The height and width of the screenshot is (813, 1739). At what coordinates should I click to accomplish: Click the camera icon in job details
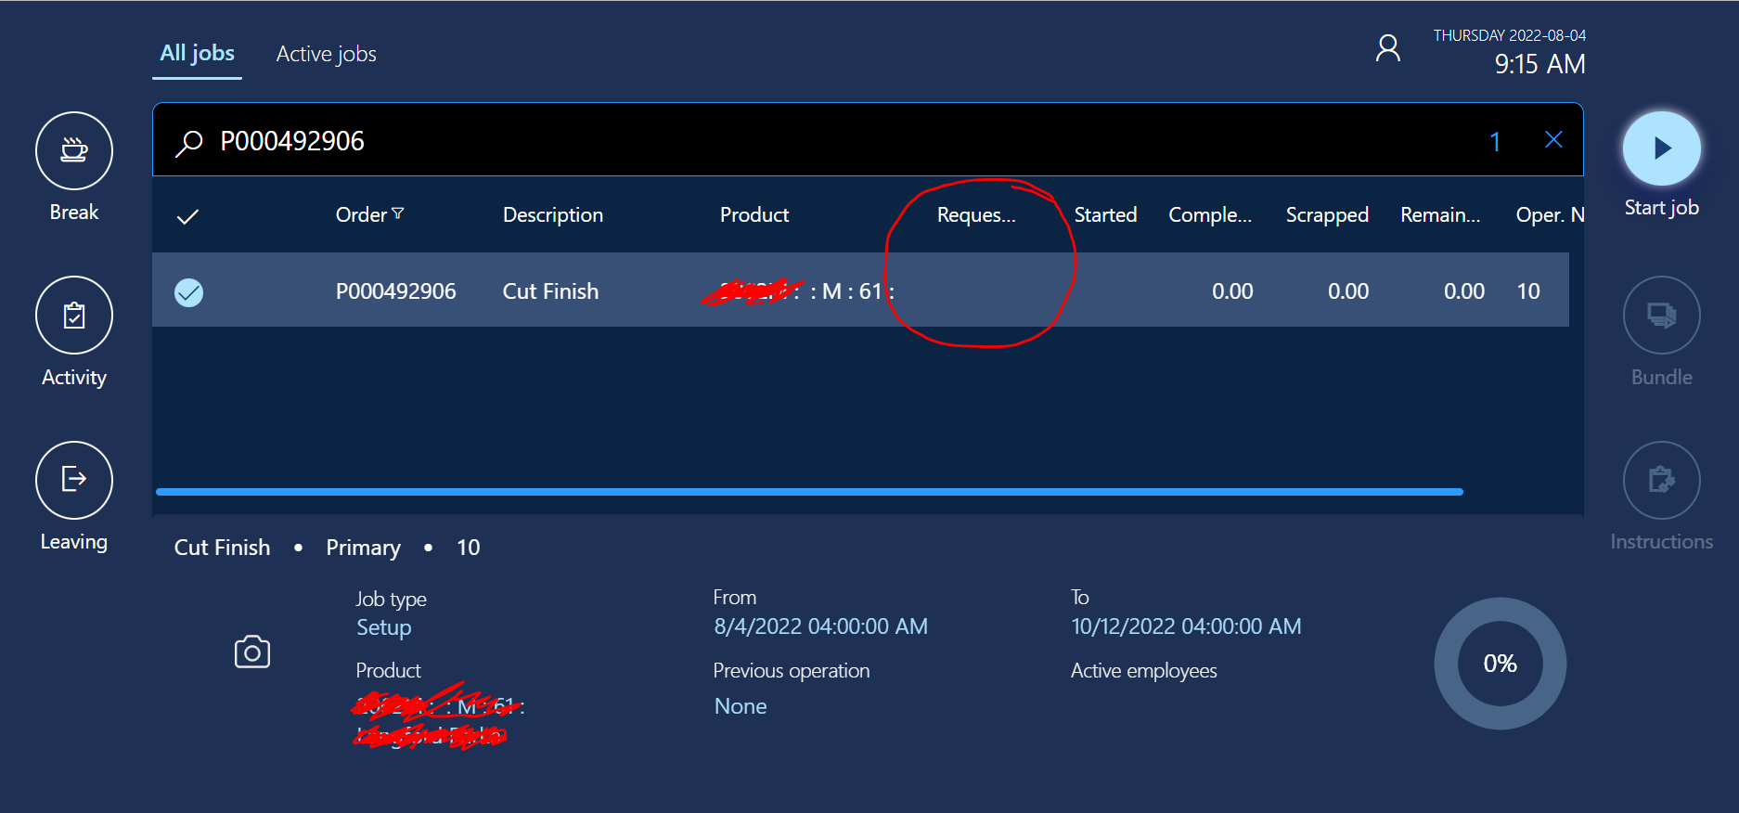pyautogui.click(x=252, y=652)
